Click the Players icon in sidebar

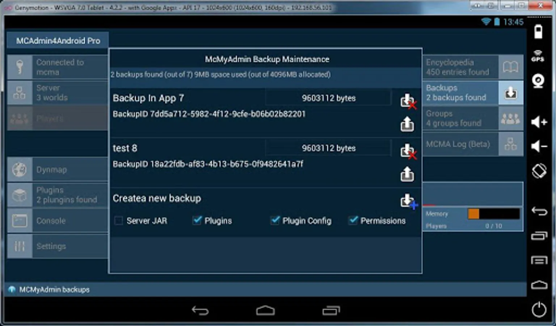[20, 118]
